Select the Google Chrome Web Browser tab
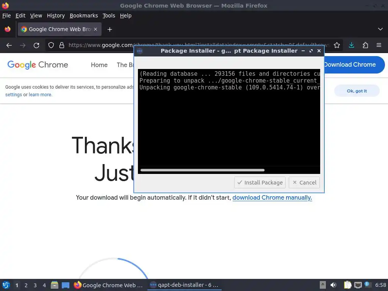This screenshot has height=291, width=388. coord(59,29)
